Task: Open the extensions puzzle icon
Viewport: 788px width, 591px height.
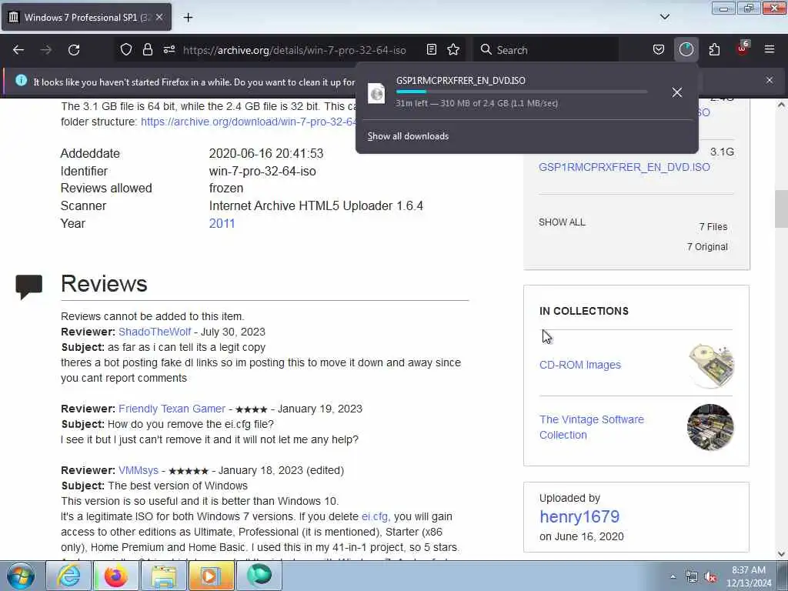Action: click(x=714, y=49)
